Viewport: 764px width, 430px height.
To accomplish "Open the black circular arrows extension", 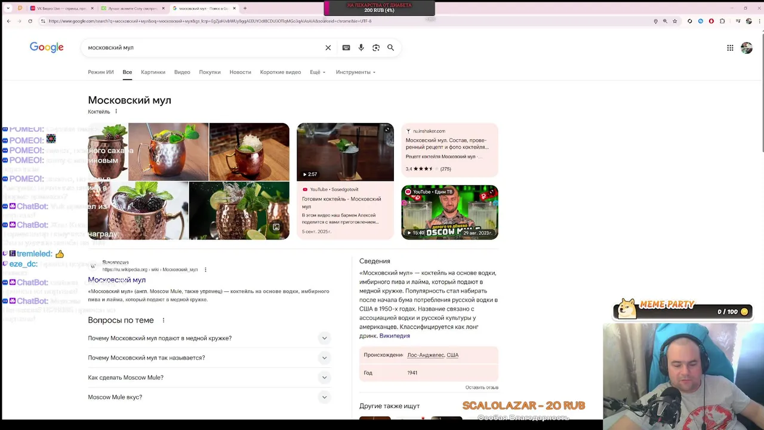I will (690, 21).
